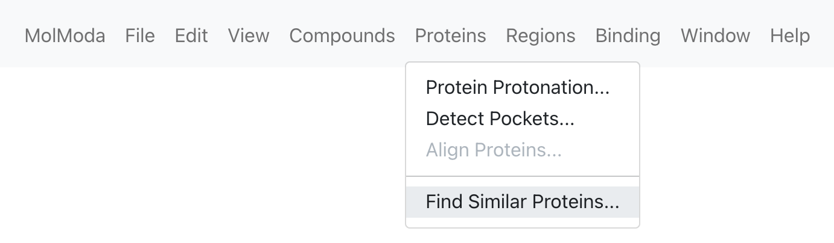Launch the pocket detection dialog entry
834x243 pixels.
pos(523,118)
